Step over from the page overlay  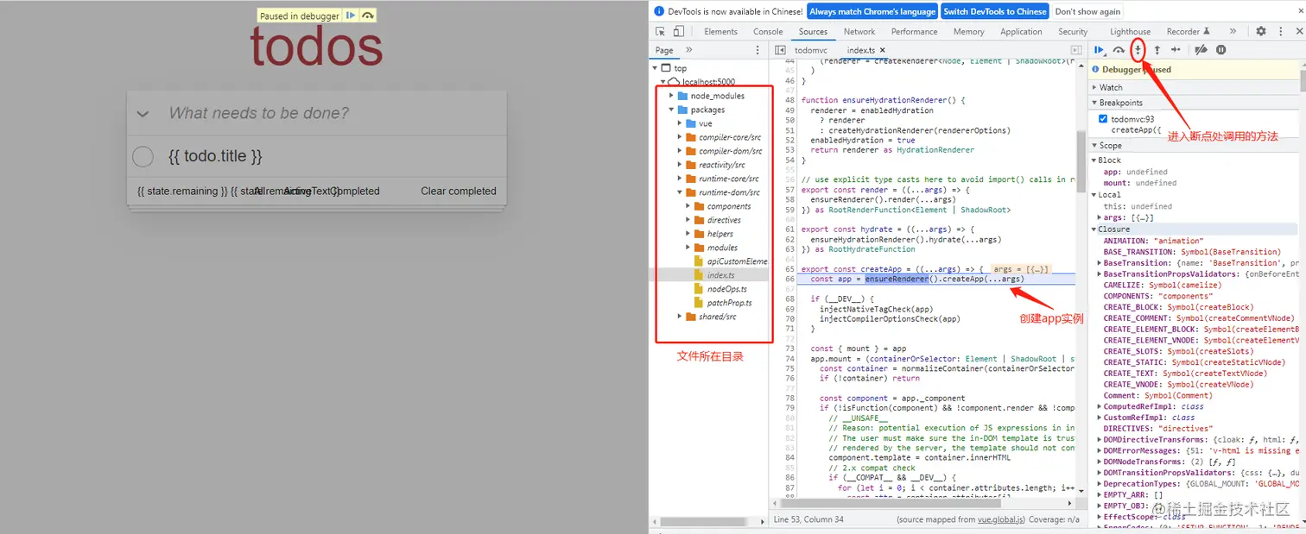(368, 16)
